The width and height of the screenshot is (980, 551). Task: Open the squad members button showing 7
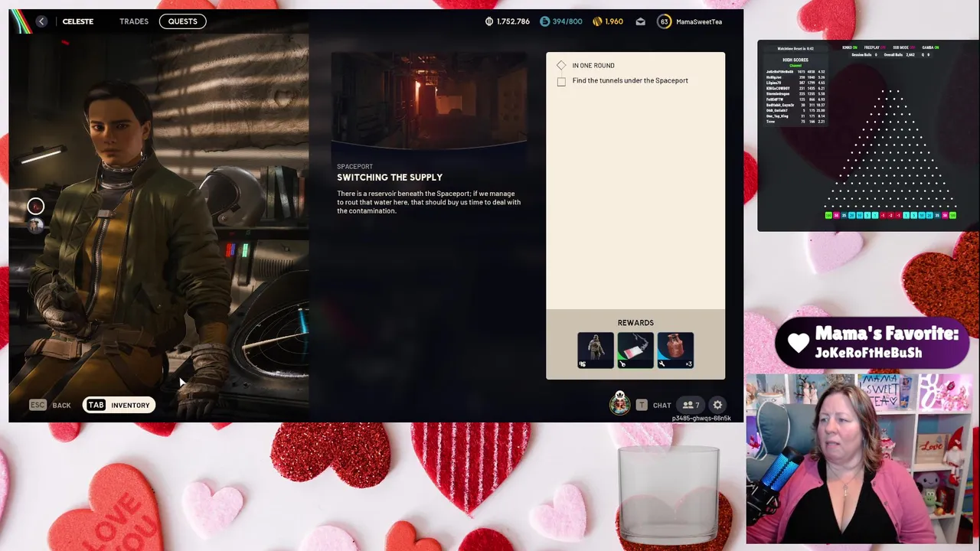[x=691, y=405]
